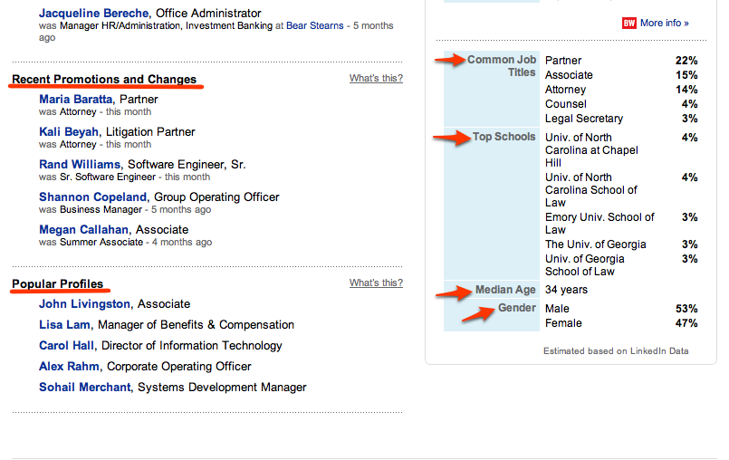Click What's this? beside Popular Profiles

[x=376, y=283]
